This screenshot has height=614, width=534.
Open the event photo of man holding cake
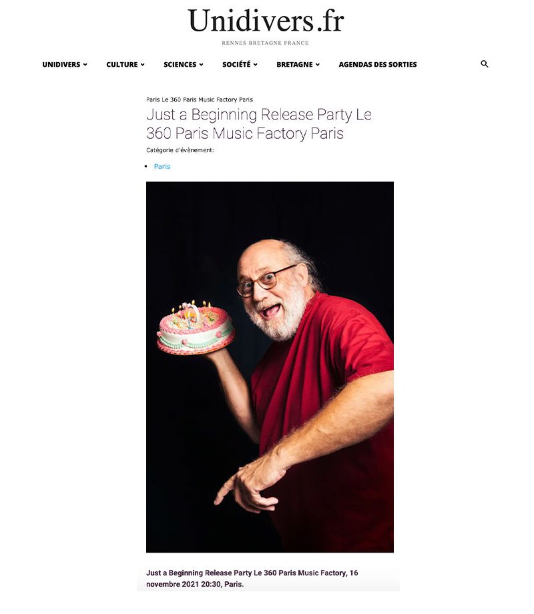click(x=270, y=367)
